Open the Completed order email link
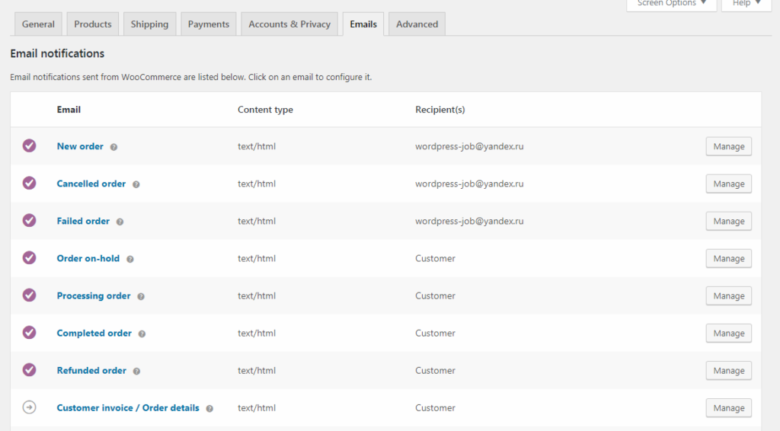Viewport: 780px width, 431px height. [94, 334]
